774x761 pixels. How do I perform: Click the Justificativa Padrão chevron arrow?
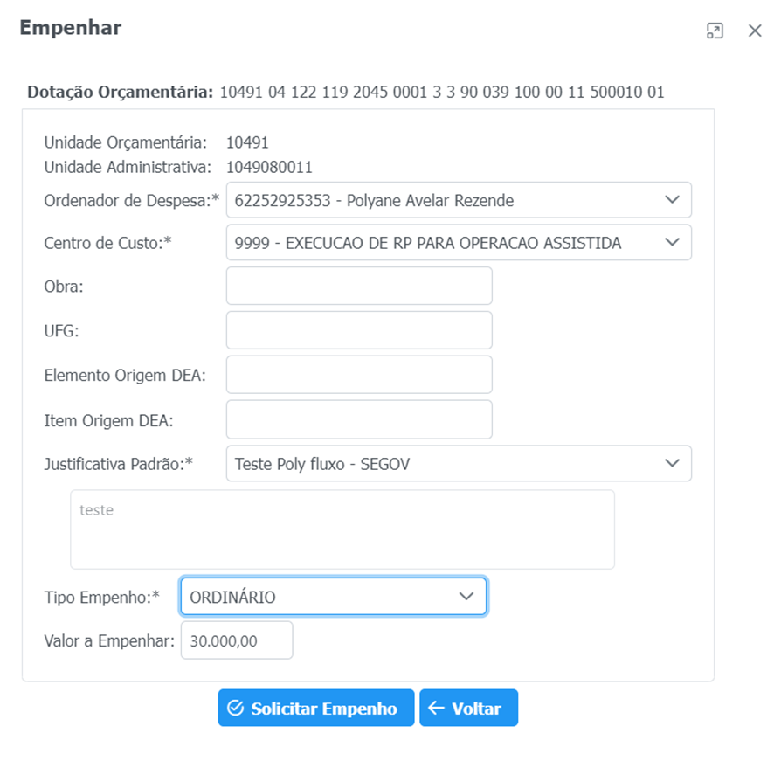(672, 464)
